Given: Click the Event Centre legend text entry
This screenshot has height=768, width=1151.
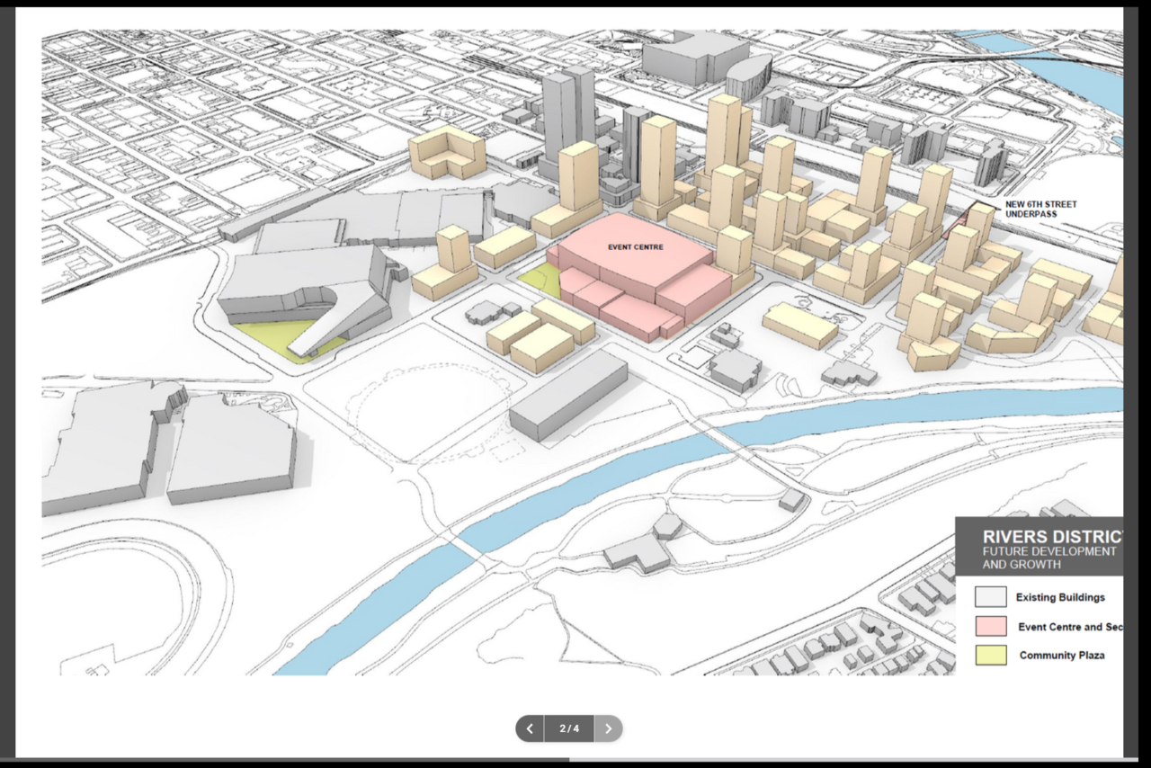Looking at the screenshot, I should click(x=1070, y=627).
